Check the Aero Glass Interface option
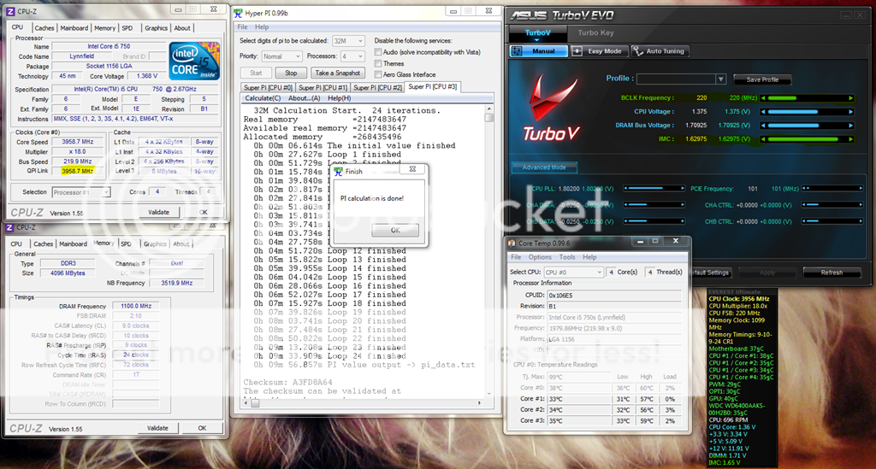Viewport: 876px width, 469px height. (x=379, y=75)
